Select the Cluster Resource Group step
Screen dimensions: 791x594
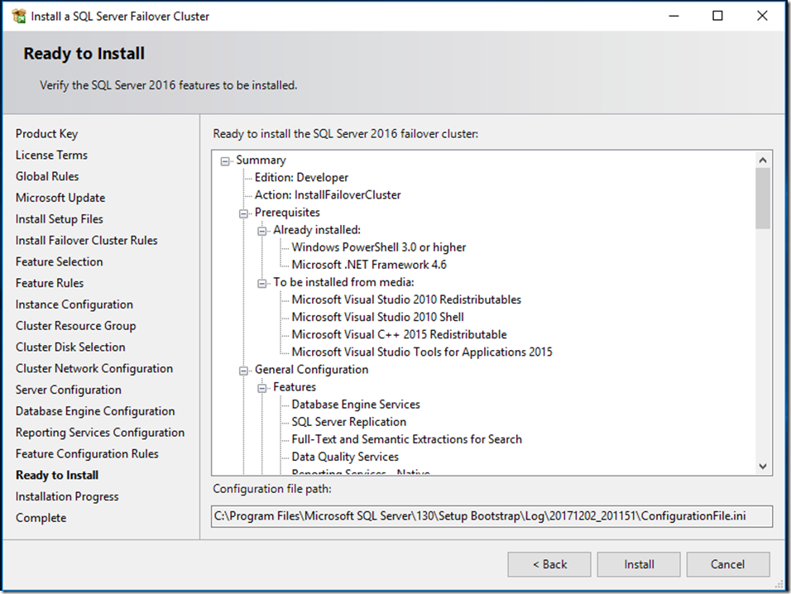[x=75, y=326]
